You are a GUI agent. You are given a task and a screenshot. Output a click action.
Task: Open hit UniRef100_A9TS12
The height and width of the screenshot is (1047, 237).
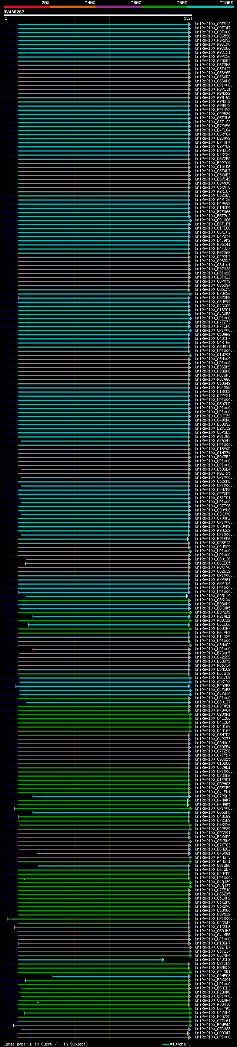click(212, 24)
